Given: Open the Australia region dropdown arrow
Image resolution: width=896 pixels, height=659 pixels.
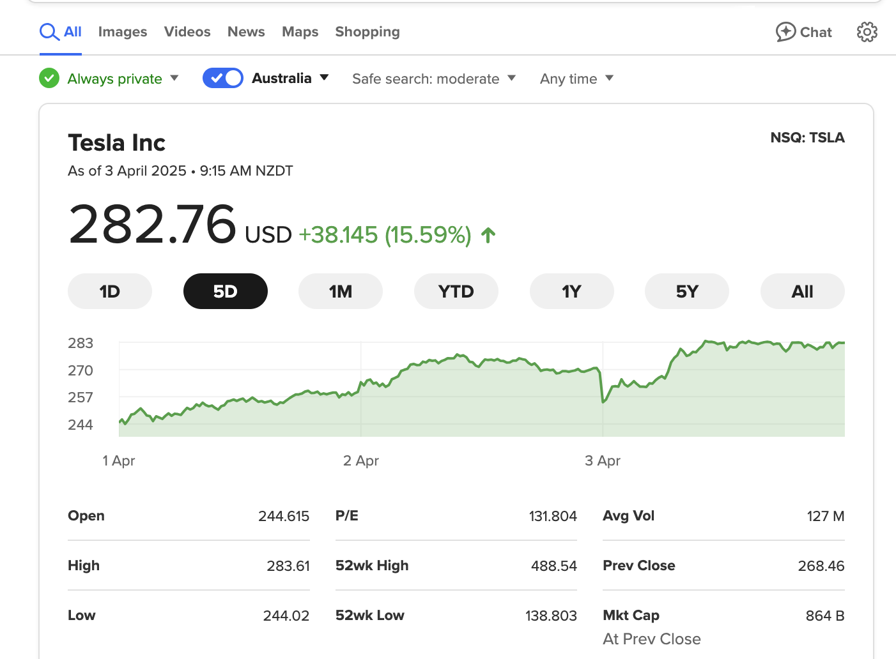Looking at the screenshot, I should 324,77.
